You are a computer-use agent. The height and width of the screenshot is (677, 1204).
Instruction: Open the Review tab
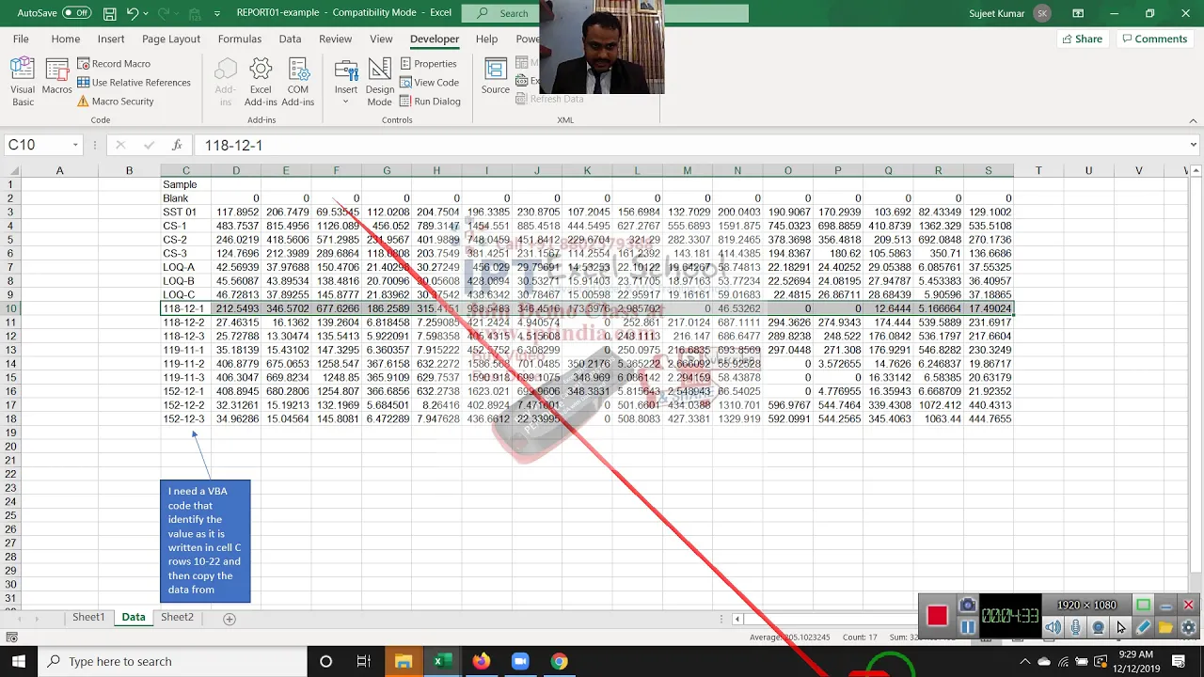pos(335,39)
